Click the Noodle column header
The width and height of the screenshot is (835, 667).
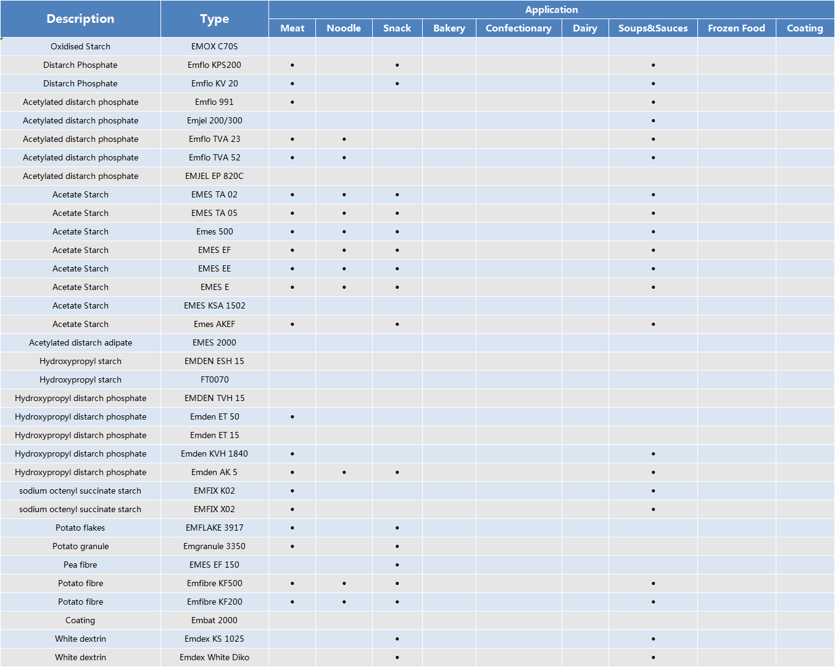coord(344,28)
